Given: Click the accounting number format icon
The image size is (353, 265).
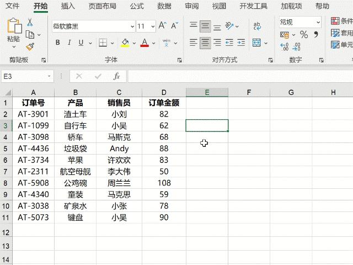Looking at the screenshot, I should [285, 35].
